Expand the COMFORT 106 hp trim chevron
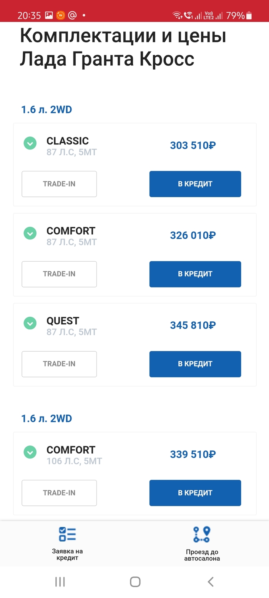 tap(30, 452)
